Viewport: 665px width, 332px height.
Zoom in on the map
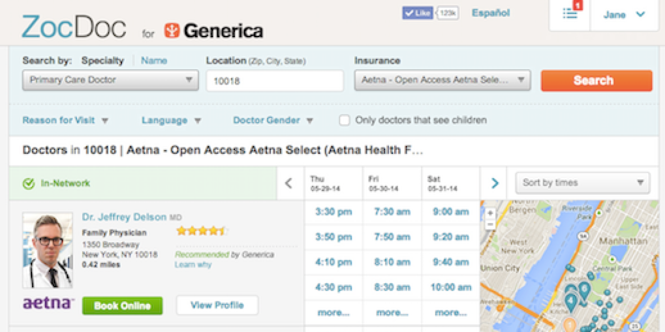click(490, 213)
